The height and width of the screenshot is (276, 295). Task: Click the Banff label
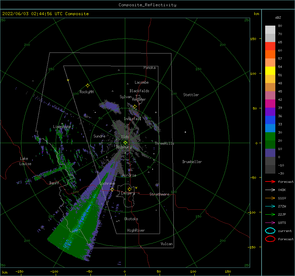click(54, 183)
